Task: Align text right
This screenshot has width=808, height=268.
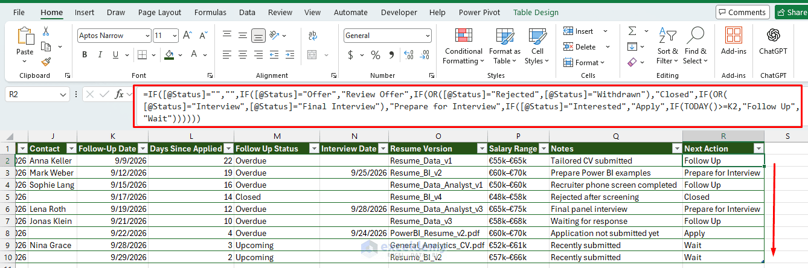Action: click(x=258, y=55)
